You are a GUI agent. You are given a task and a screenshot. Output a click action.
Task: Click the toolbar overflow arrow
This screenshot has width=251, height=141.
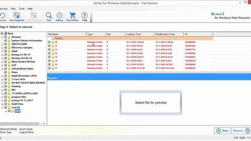[91, 21]
